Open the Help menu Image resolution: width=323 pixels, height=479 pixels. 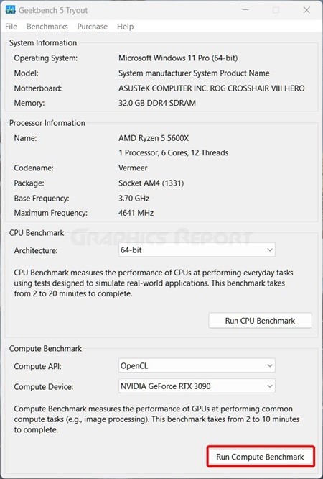tap(126, 27)
